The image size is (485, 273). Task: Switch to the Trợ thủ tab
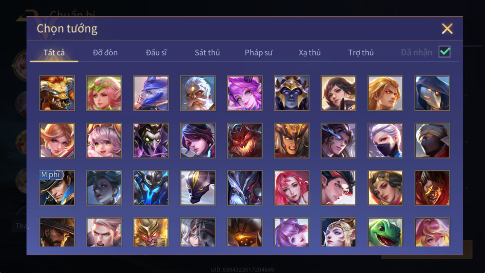coord(361,52)
